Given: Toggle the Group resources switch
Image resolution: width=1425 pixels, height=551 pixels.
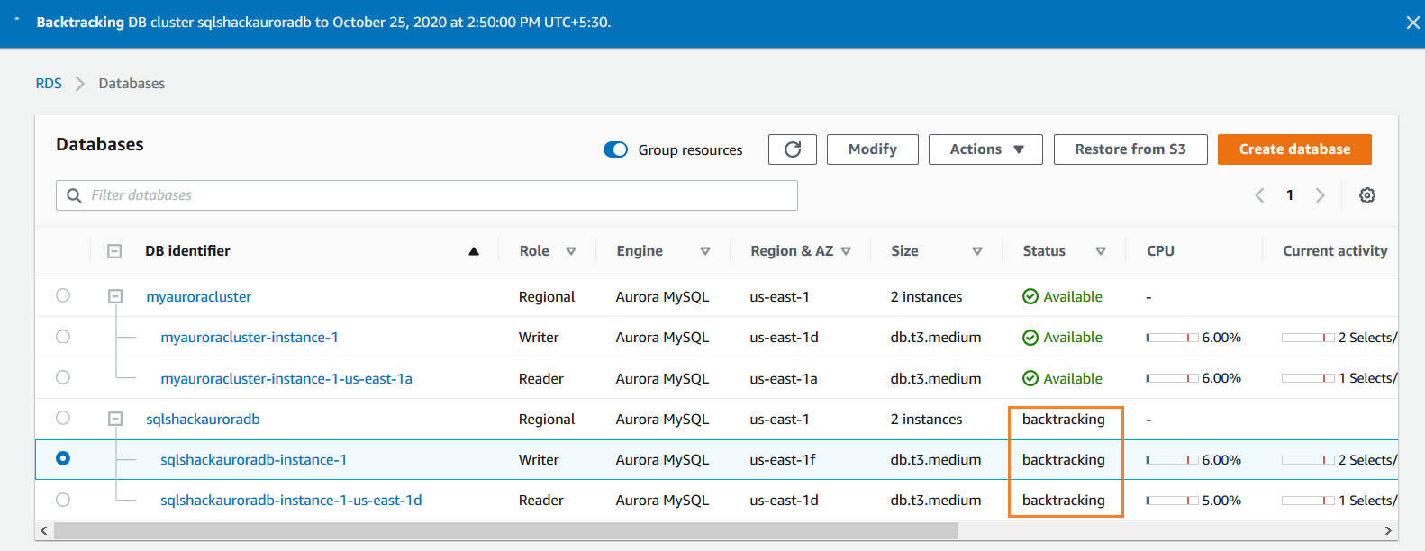Looking at the screenshot, I should point(616,149).
